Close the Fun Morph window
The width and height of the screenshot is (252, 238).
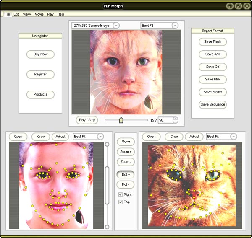point(247,6)
